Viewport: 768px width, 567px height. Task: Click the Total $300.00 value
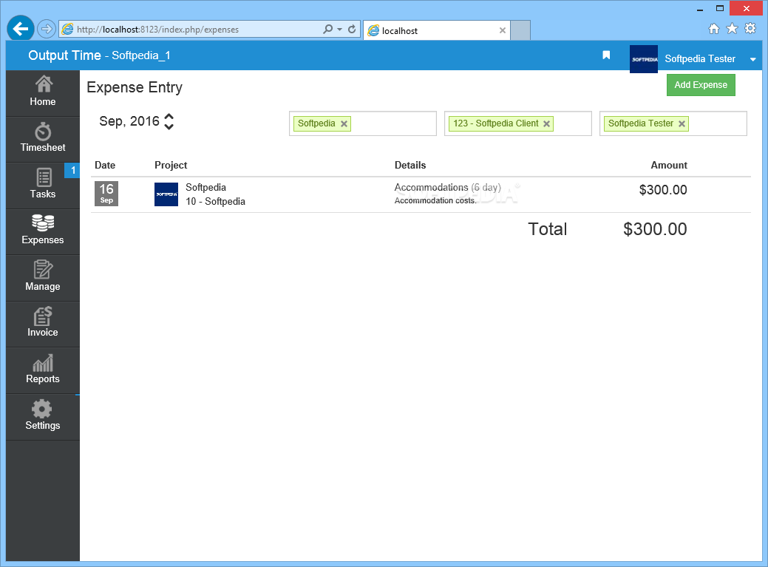(x=655, y=228)
